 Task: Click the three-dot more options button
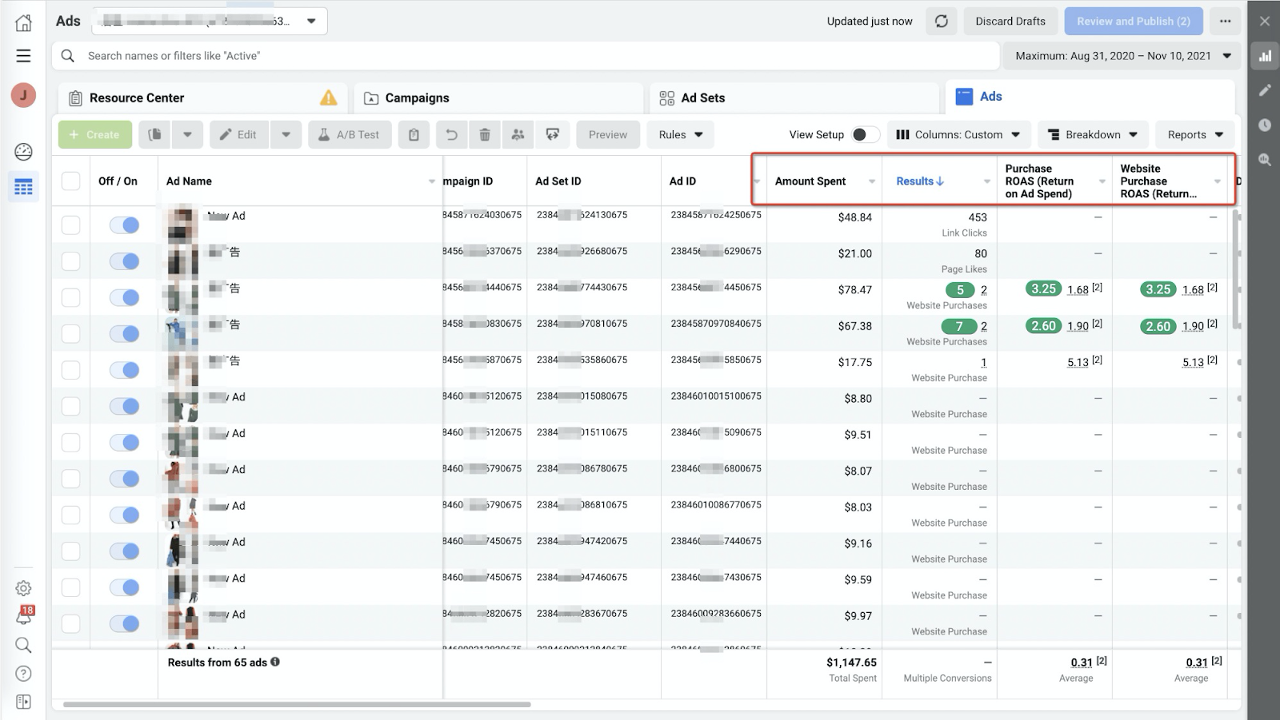1225,22
